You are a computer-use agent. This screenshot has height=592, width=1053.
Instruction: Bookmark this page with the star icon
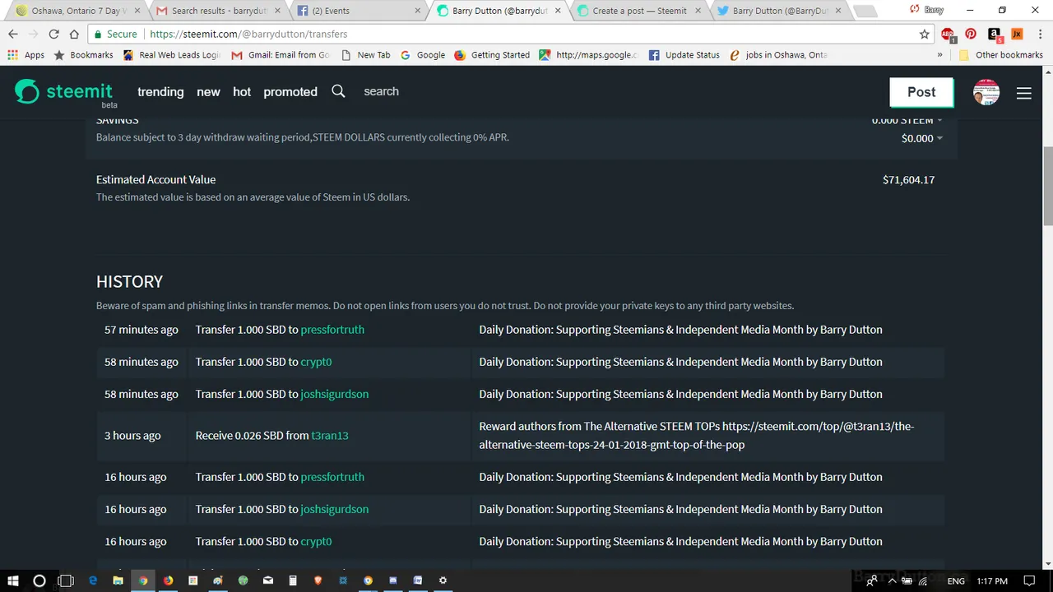coord(924,34)
